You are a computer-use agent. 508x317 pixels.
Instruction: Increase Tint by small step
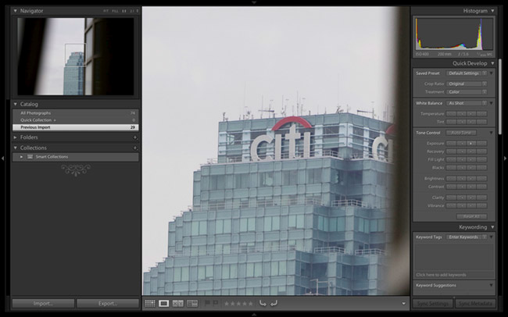[472, 122]
